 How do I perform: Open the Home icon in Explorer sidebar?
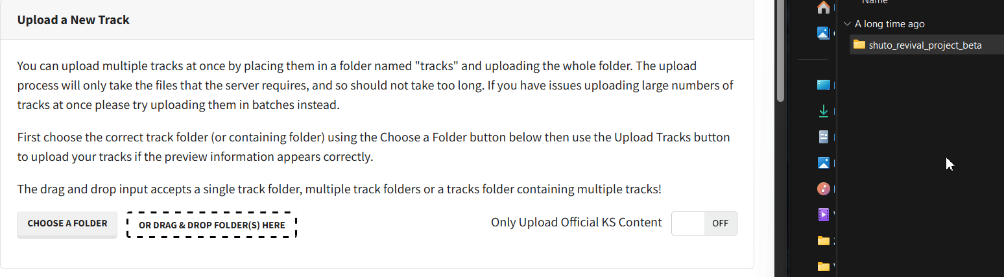[823, 7]
